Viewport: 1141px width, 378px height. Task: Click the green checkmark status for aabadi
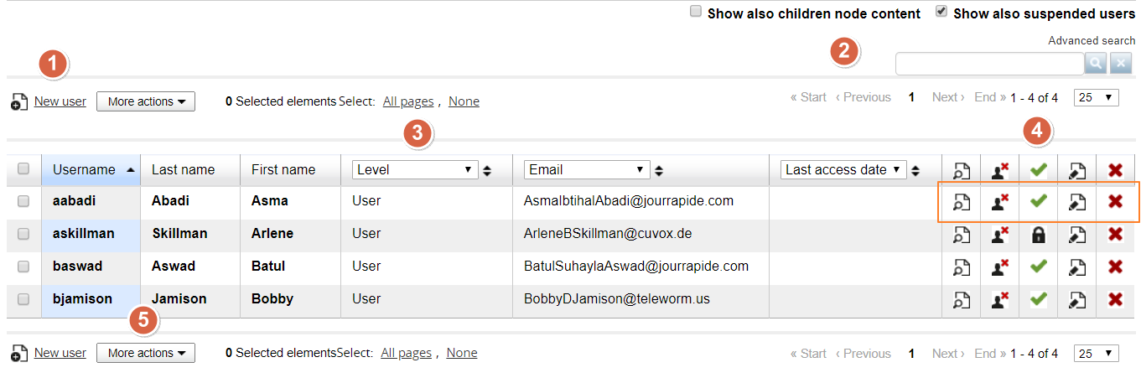point(1038,201)
